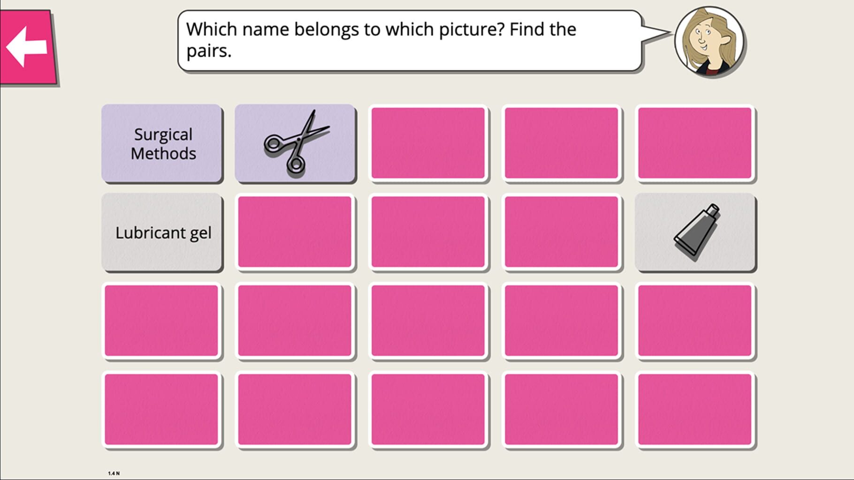Screen dimensions: 854x480
Task: Flip the pink card right of the scissors
Action: pyautogui.click(x=428, y=142)
